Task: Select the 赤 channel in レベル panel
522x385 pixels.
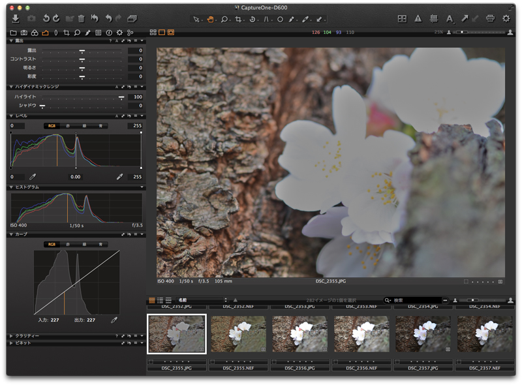Action: [x=69, y=126]
